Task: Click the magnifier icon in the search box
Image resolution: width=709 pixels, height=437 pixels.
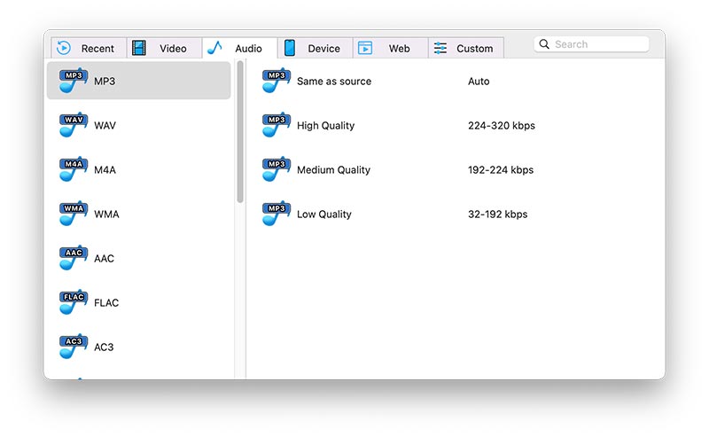Action: (x=544, y=44)
